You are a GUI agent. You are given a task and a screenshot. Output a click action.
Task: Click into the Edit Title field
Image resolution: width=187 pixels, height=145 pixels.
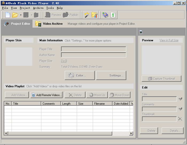(159, 99)
